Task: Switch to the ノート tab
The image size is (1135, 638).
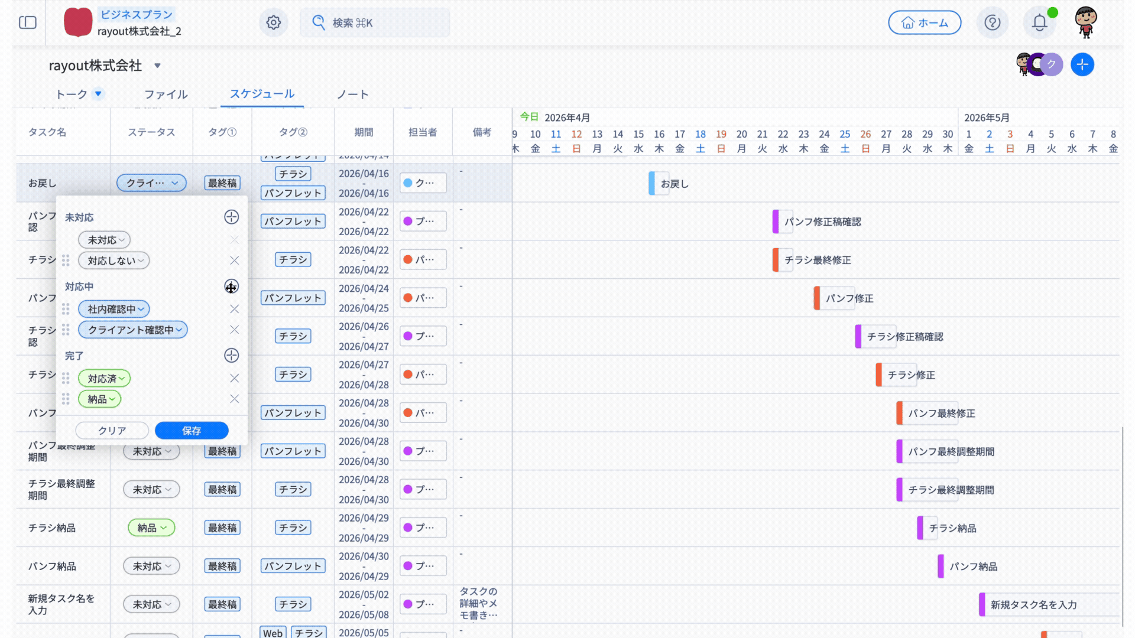Action: [x=352, y=94]
